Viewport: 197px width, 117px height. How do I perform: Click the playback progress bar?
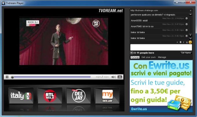coord(52,77)
